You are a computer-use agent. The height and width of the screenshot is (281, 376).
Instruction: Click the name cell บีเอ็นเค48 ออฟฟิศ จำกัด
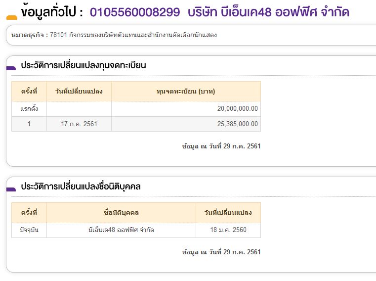[121, 230]
